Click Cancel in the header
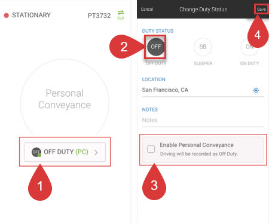This screenshot has width=269, height=224. [x=147, y=9]
